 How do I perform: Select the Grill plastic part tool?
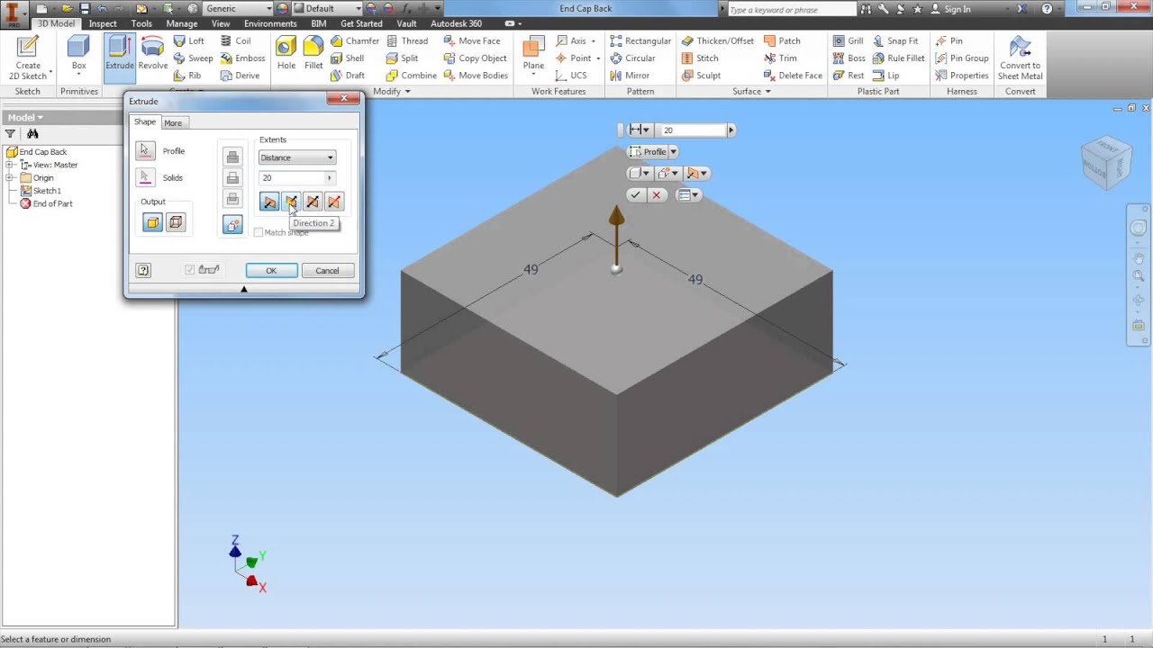coord(848,40)
